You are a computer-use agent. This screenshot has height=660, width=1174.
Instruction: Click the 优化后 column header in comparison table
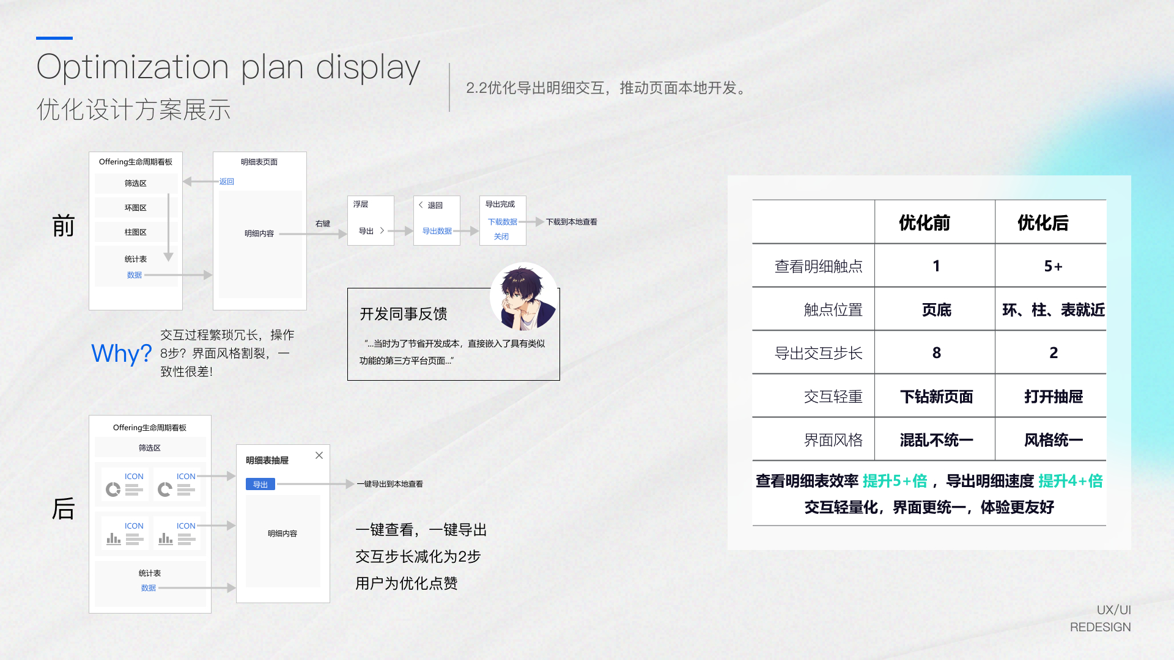[1043, 223]
